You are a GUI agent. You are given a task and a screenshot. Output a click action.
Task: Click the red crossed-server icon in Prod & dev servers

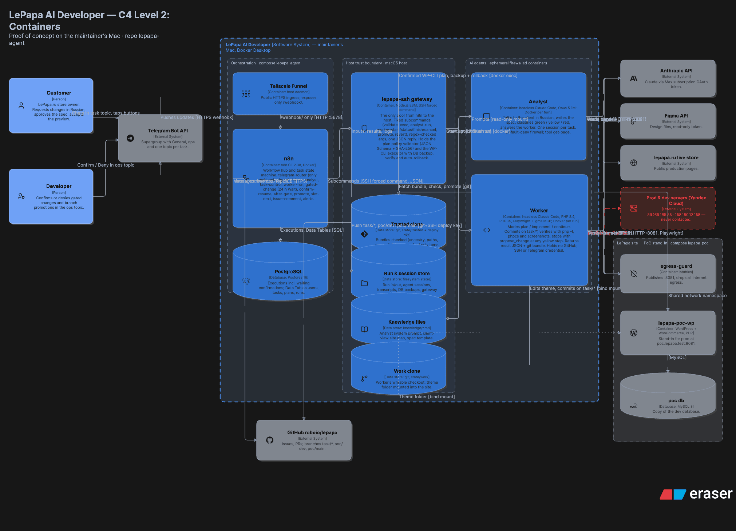point(634,208)
